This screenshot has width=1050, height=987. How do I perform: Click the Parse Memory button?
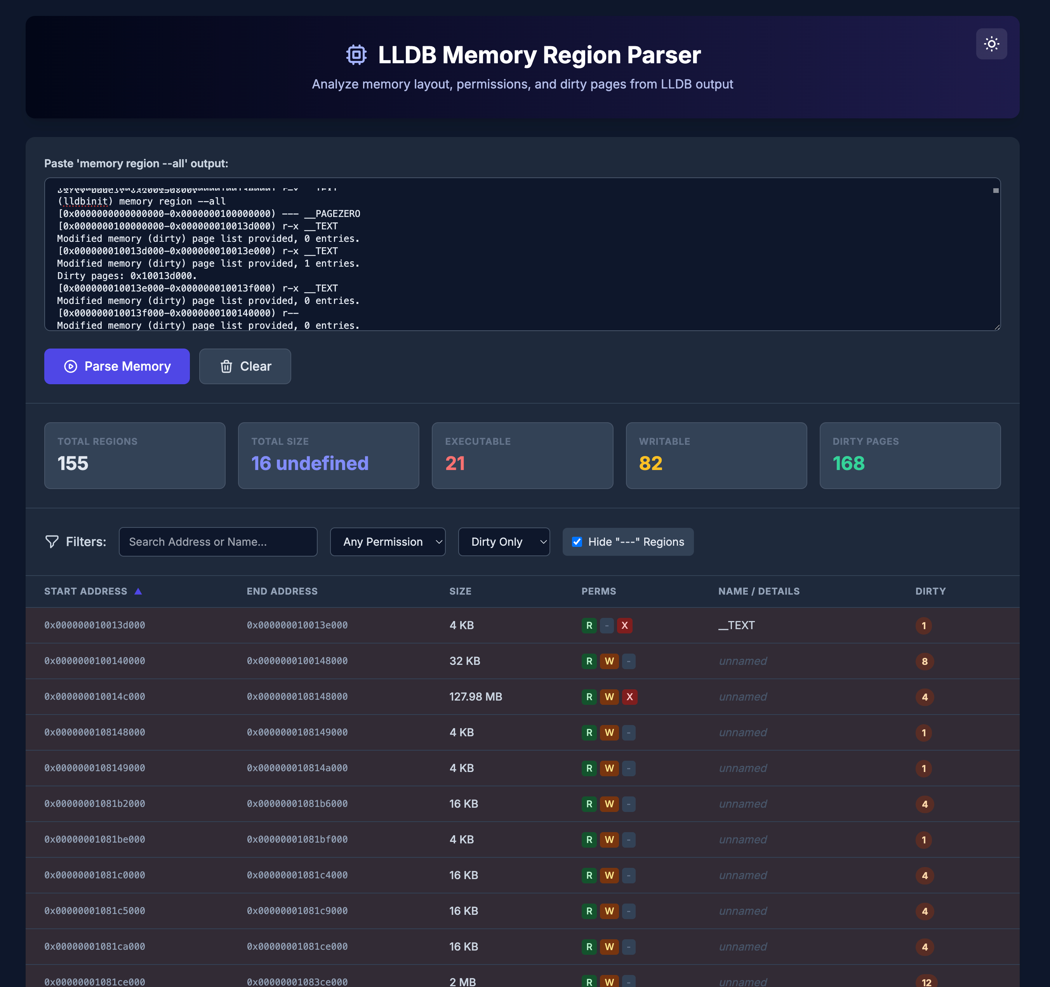click(x=117, y=366)
